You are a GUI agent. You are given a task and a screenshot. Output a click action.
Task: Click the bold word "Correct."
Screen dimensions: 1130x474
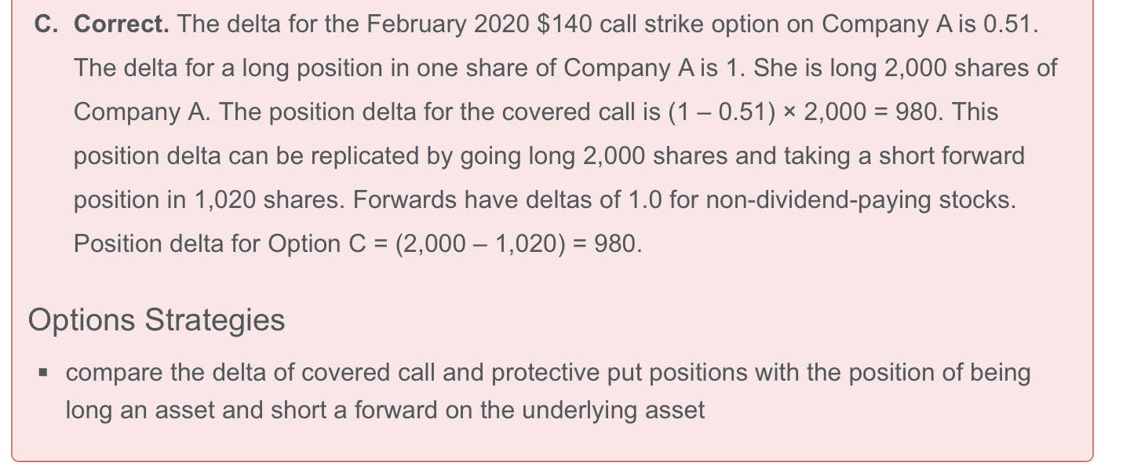tap(122, 24)
